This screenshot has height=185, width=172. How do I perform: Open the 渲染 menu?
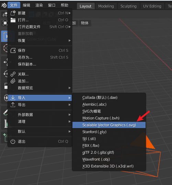click(39, 5)
